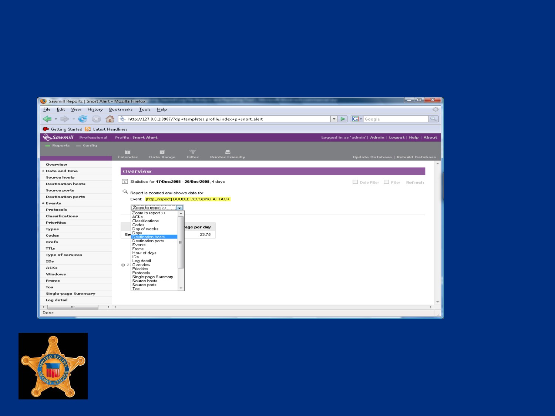
Task: Click the Firefox activity throbber icon
Action: pyautogui.click(x=435, y=109)
